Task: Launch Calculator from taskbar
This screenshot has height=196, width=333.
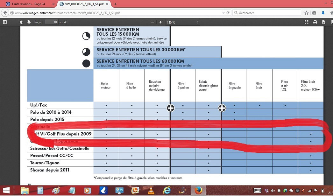Action: [x=40, y=191]
